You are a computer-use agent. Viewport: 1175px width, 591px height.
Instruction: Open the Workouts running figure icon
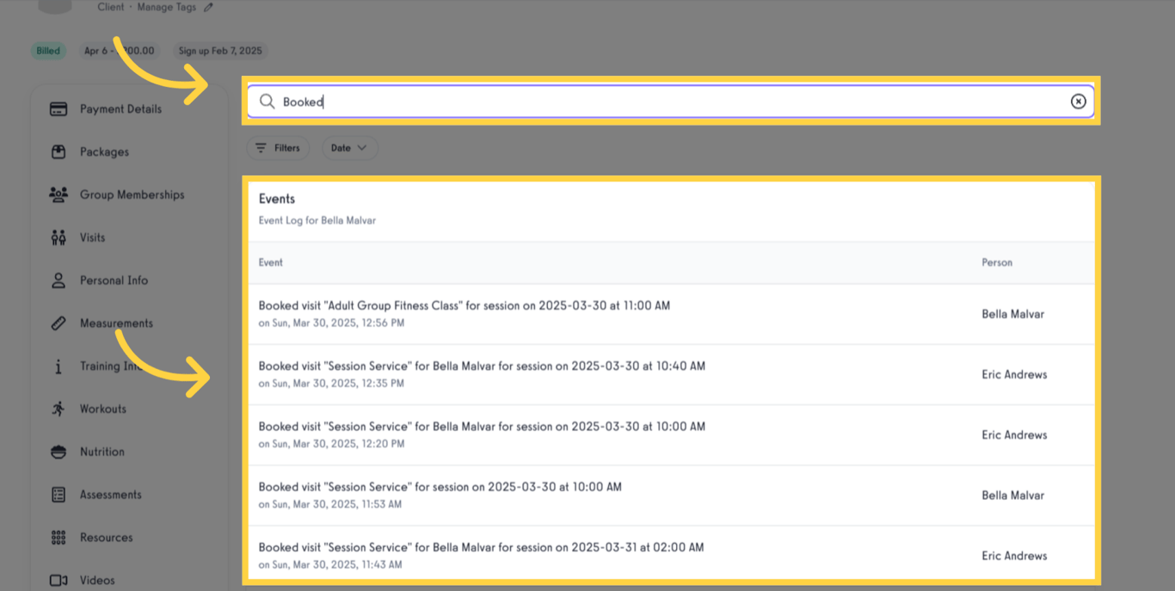pyautogui.click(x=58, y=409)
